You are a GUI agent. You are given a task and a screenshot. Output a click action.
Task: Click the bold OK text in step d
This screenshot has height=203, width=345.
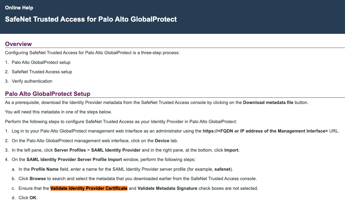(x=33, y=197)
